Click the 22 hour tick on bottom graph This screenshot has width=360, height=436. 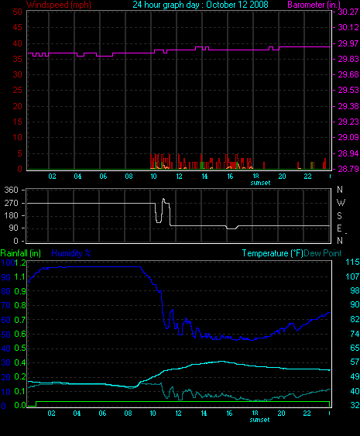(307, 414)
